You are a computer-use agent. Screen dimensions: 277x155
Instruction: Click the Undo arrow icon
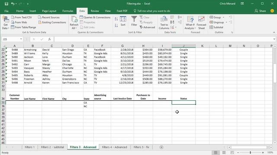[x=13, y=4]
